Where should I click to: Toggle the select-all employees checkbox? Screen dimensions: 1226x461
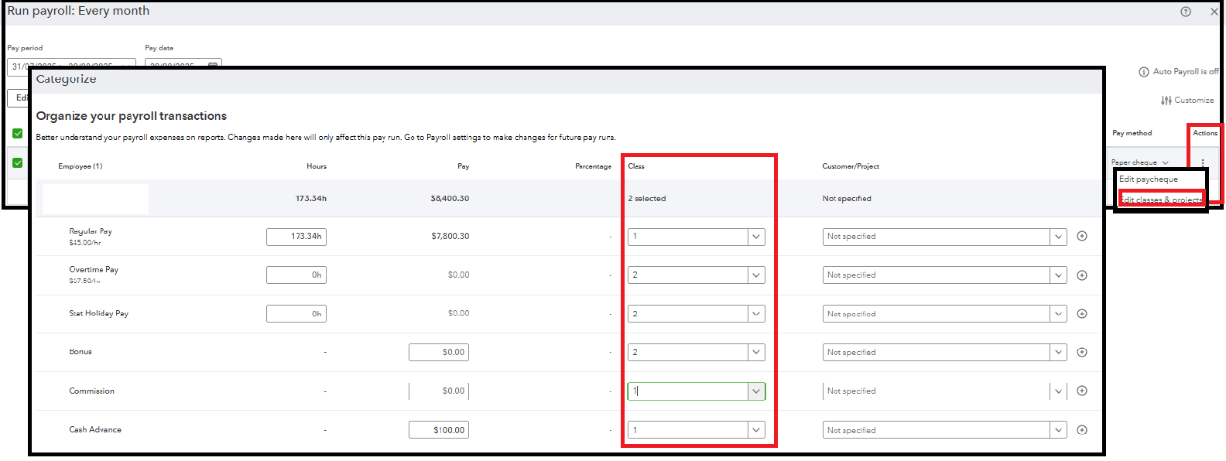(18, 133)
